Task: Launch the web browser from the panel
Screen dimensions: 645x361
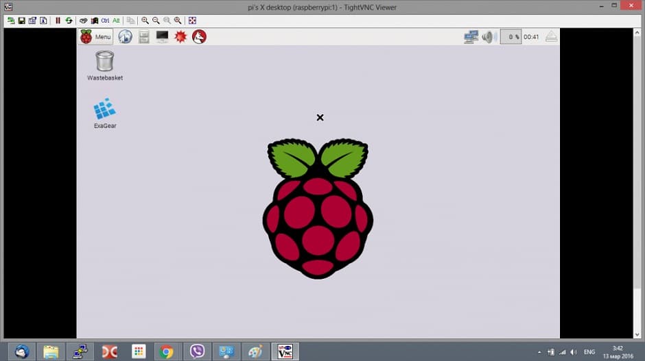Action: tap(126, 37)
